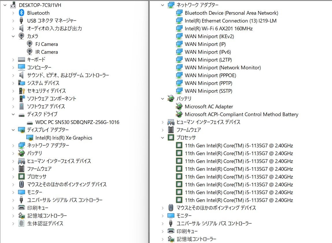Select Intel(R) Iris(R) Xe Graphics text
332x243 pixels.
click(x=64, y=138)
